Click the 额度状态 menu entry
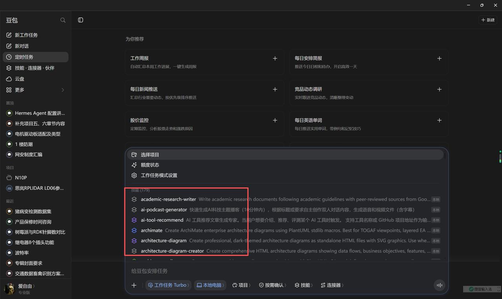Image resolution: width=502 pixels, height=299 pixels. pos(285,165)
